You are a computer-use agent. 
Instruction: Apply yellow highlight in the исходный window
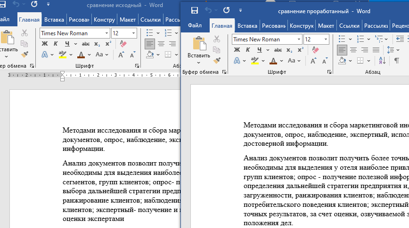pyautogui.click(x=63, y=55)
